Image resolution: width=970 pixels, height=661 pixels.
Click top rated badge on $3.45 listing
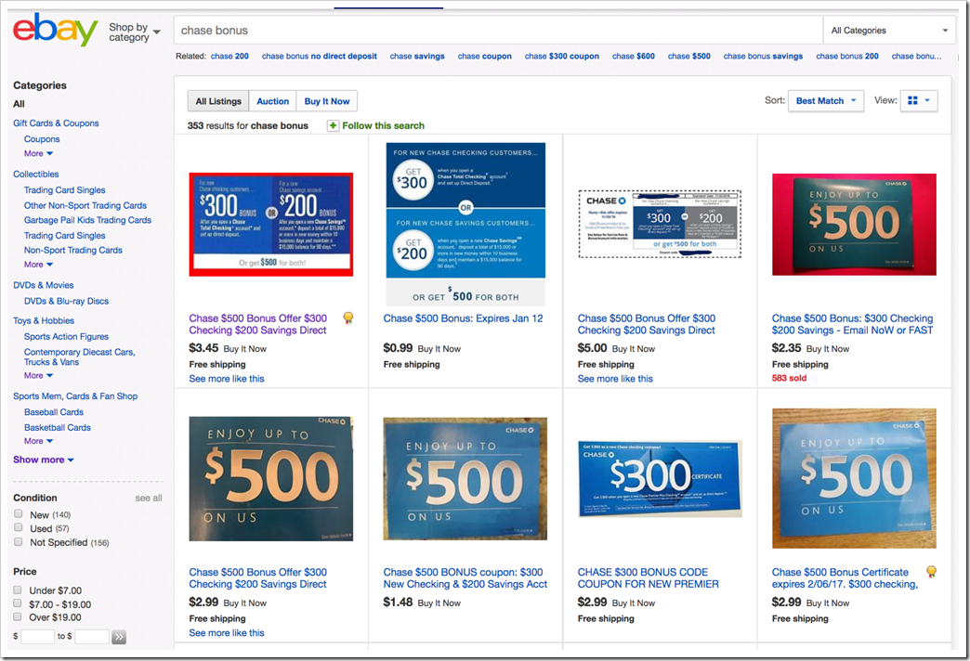pyautogui.click(x=348, y=318)
